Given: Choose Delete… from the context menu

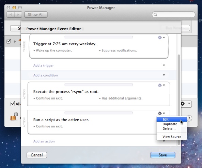Looking at the screenshot, I should pyautogui.click(x=172, y=128).
